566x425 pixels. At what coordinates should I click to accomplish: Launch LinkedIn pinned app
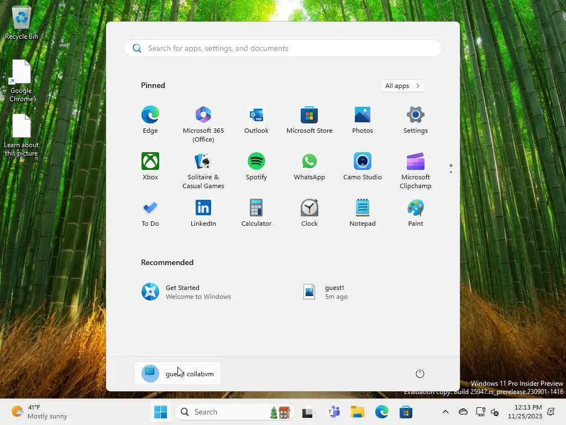203,213
